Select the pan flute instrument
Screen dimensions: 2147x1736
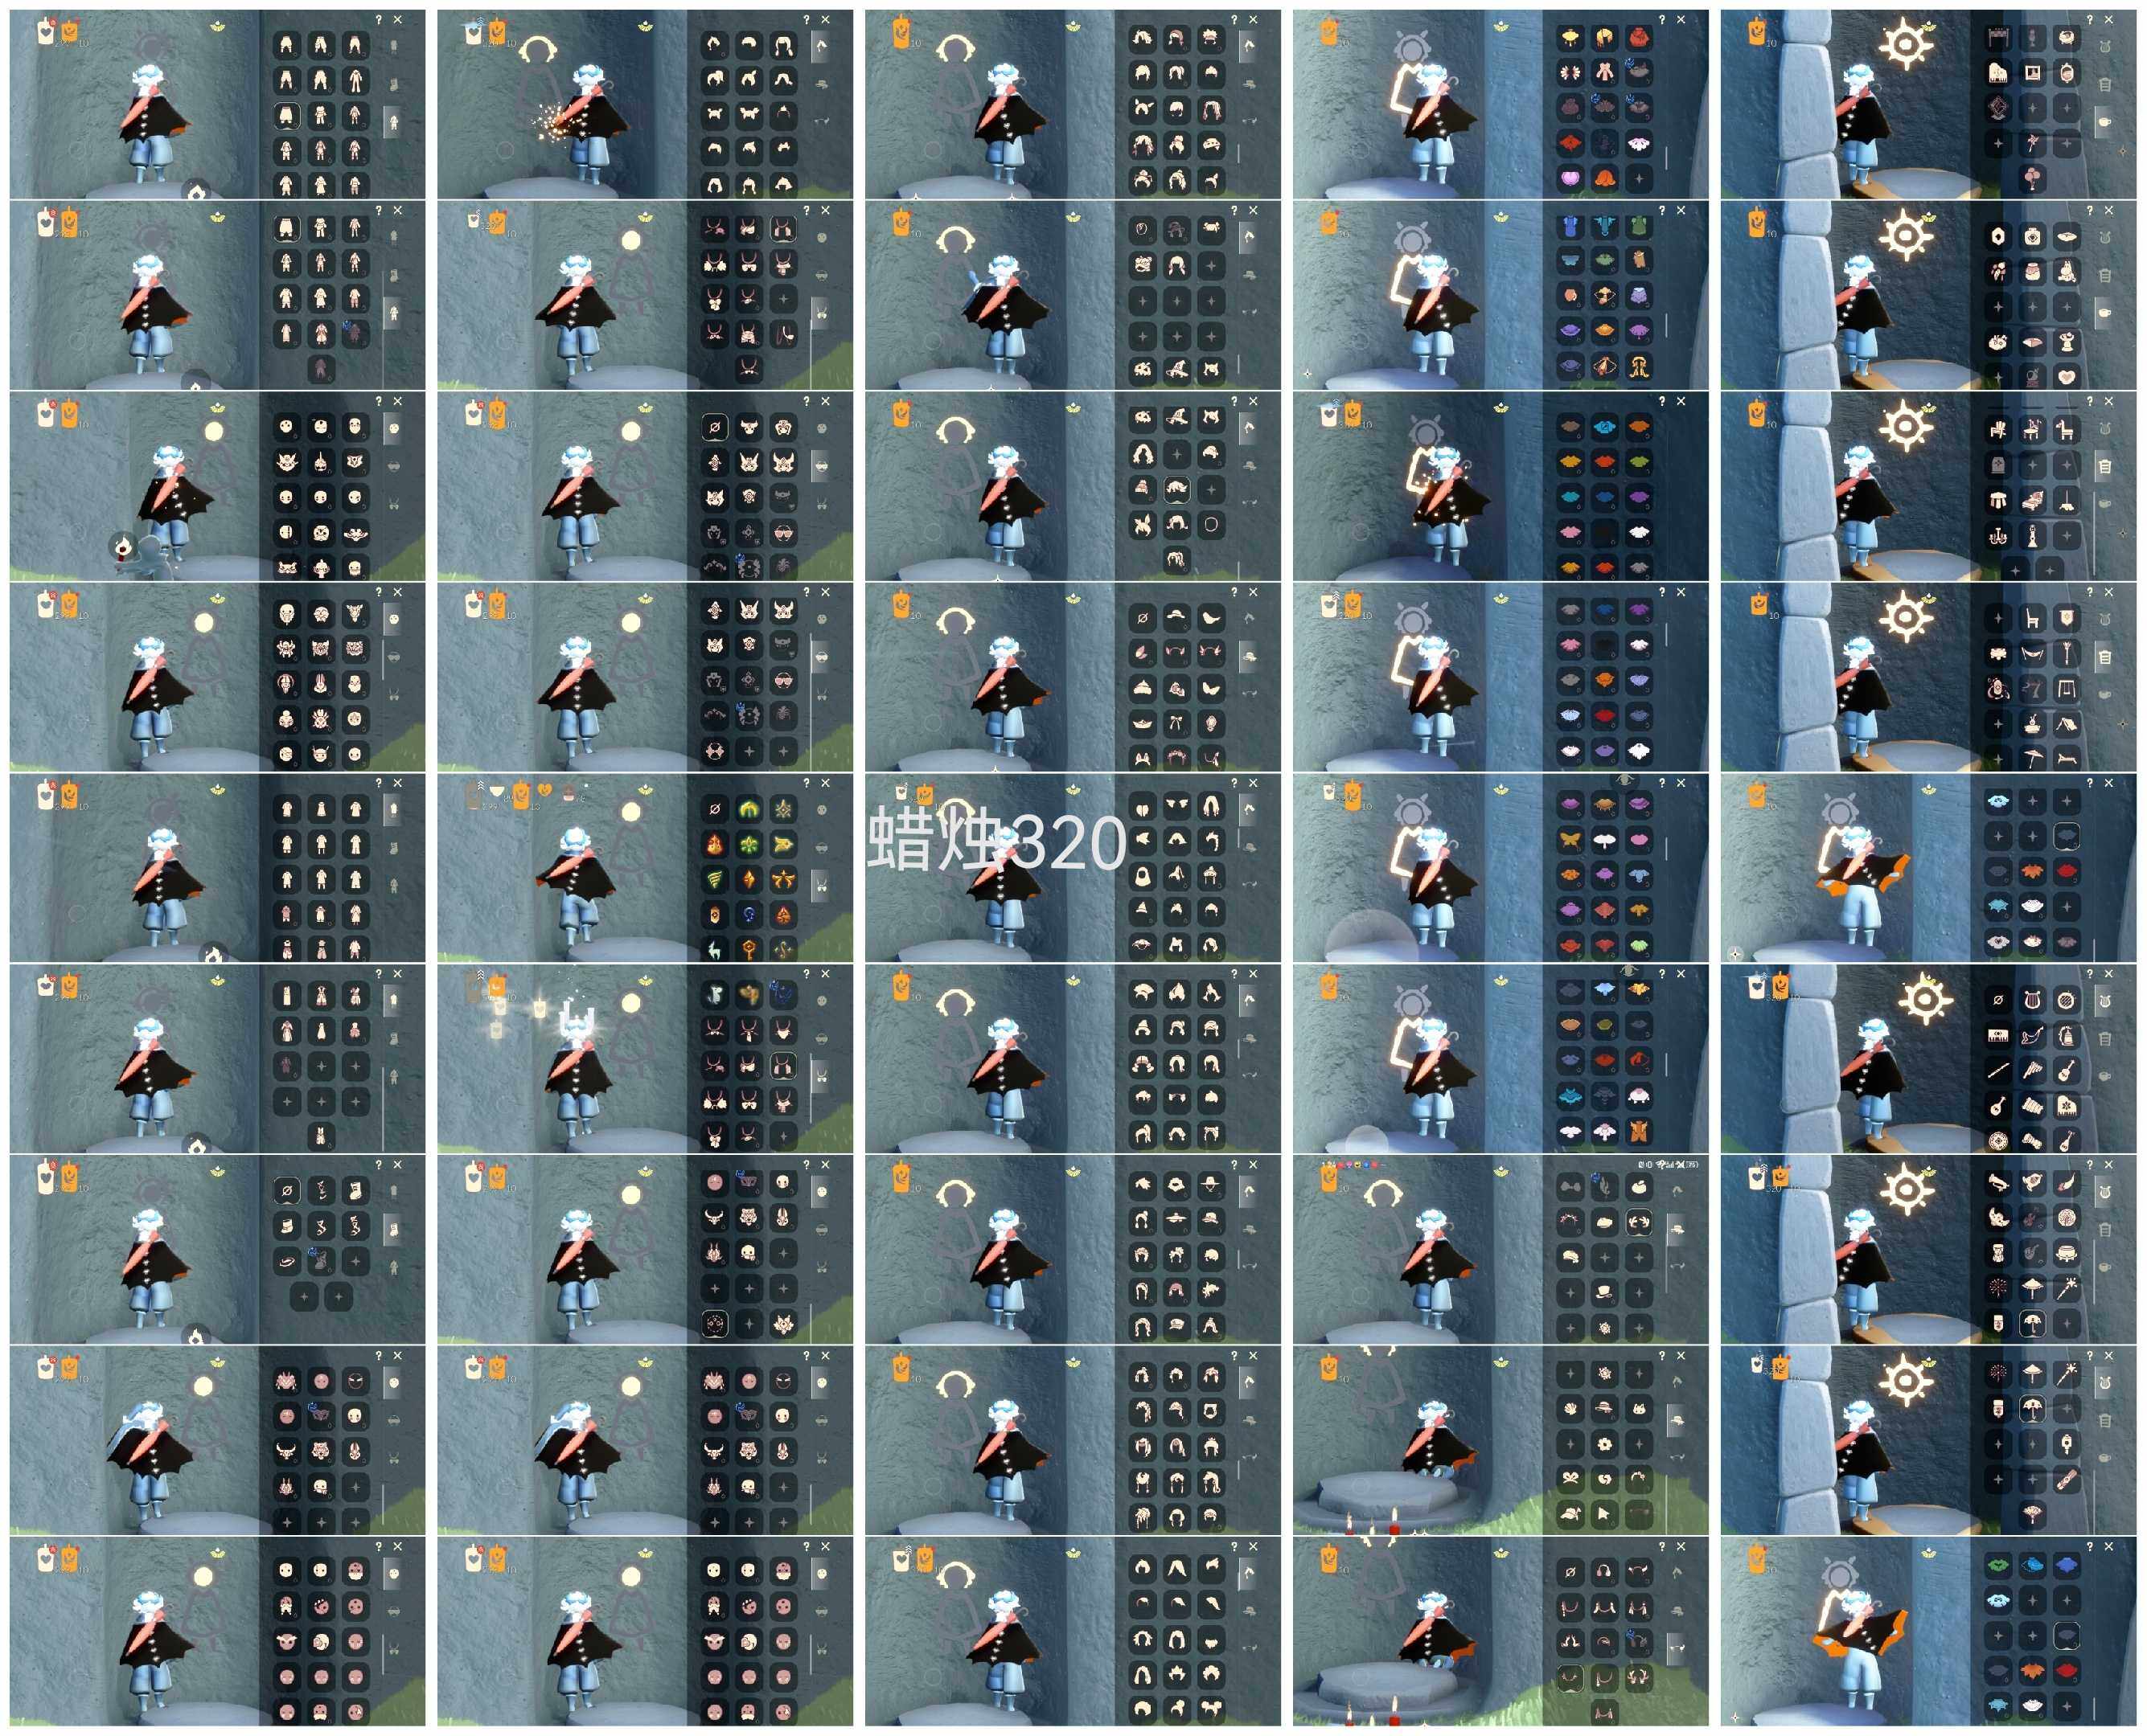point(2032,1071)
